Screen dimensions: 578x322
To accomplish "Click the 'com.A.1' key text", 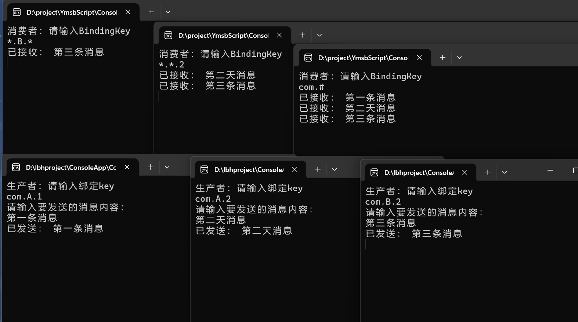I will click(x=24, y=197).
